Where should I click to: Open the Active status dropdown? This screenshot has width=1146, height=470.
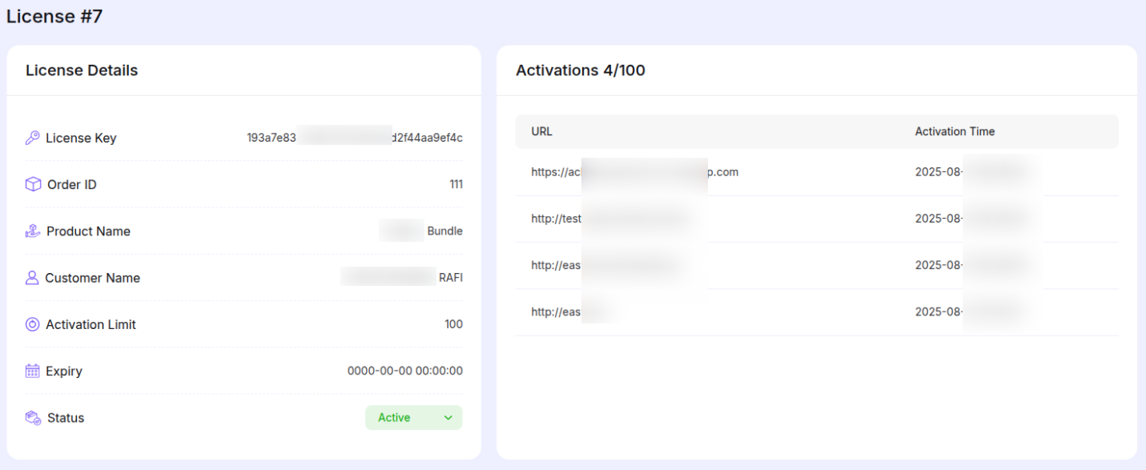pyautogui.click(x=448, y=417)
